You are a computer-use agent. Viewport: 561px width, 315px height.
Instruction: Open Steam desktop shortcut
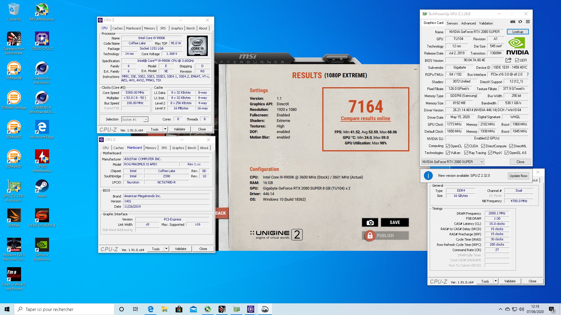[42, 188]
